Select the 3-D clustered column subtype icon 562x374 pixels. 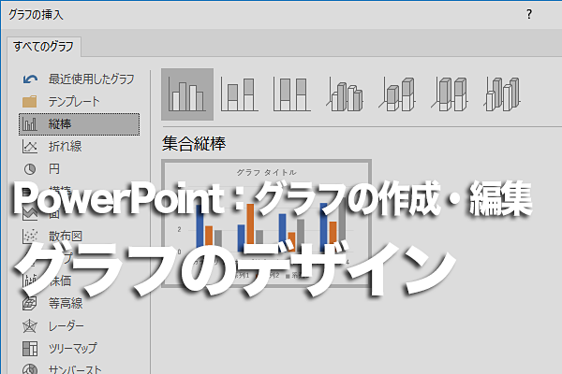[x=345, y=94]
